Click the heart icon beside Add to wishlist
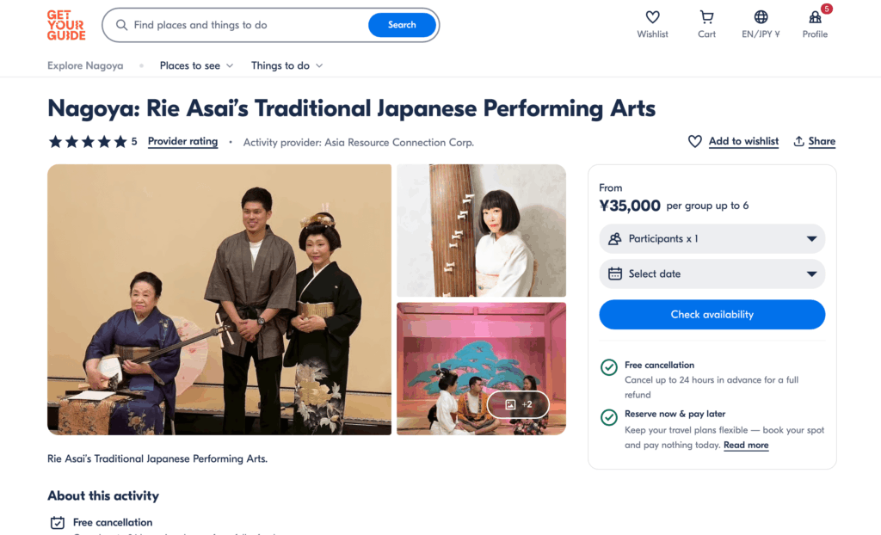Screen dimensions: 881x535 (x=695, y=141)
